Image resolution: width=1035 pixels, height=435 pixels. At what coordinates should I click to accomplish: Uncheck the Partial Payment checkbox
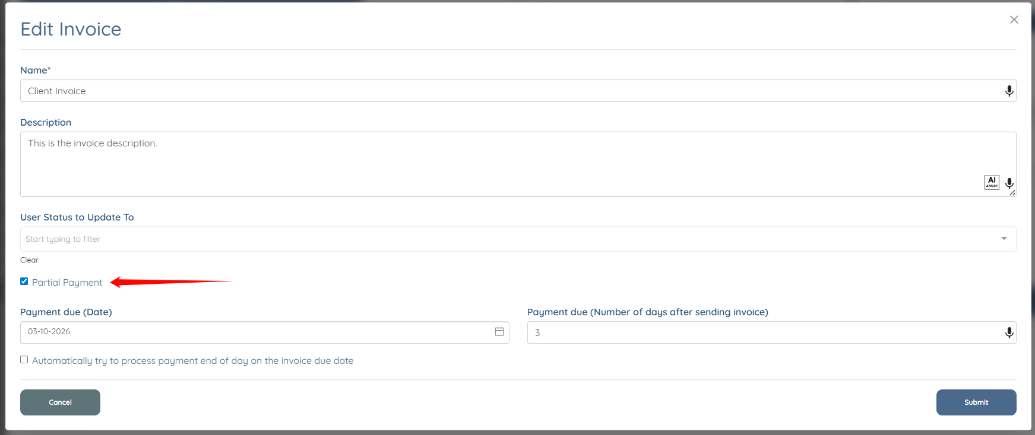pos(24,282)
